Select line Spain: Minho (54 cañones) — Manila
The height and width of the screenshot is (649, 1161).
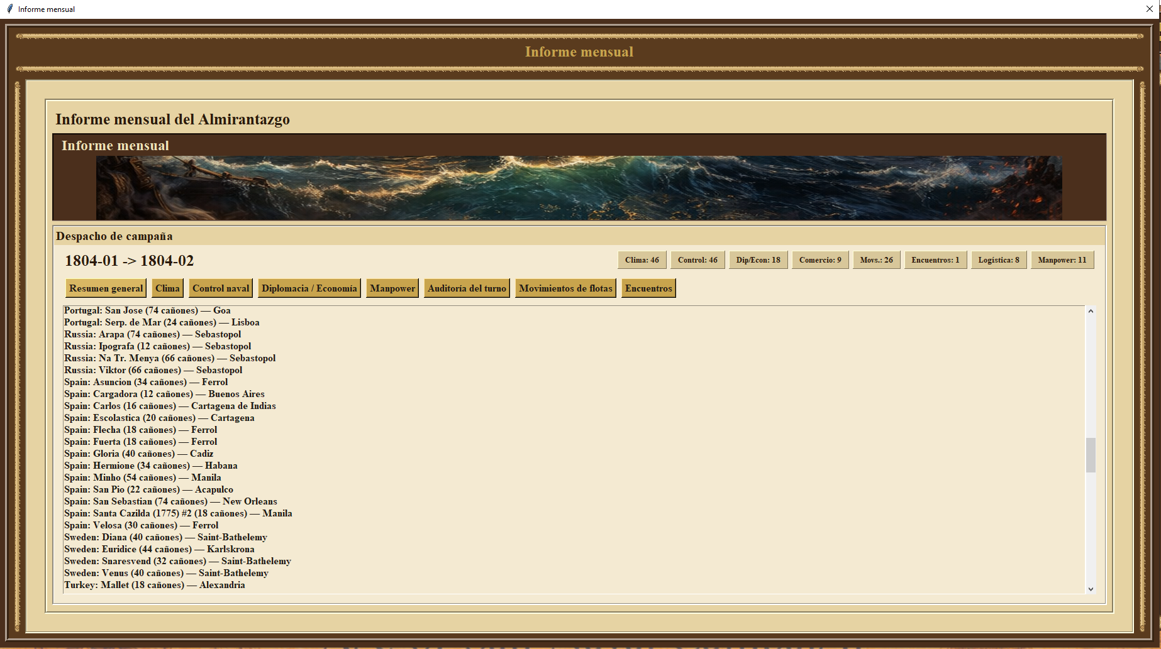coord(142,477)
